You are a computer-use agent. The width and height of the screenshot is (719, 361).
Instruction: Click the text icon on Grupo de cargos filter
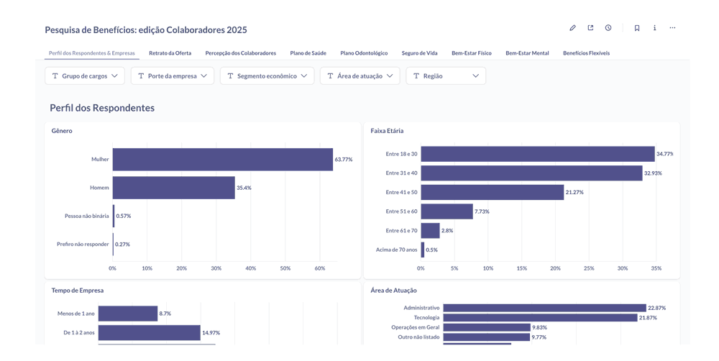coord(55,76)
